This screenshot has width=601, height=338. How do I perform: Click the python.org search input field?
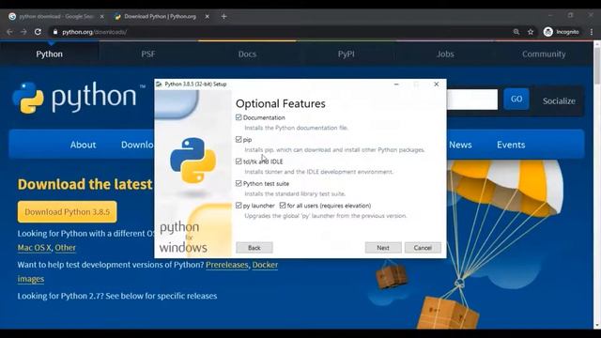472,100
